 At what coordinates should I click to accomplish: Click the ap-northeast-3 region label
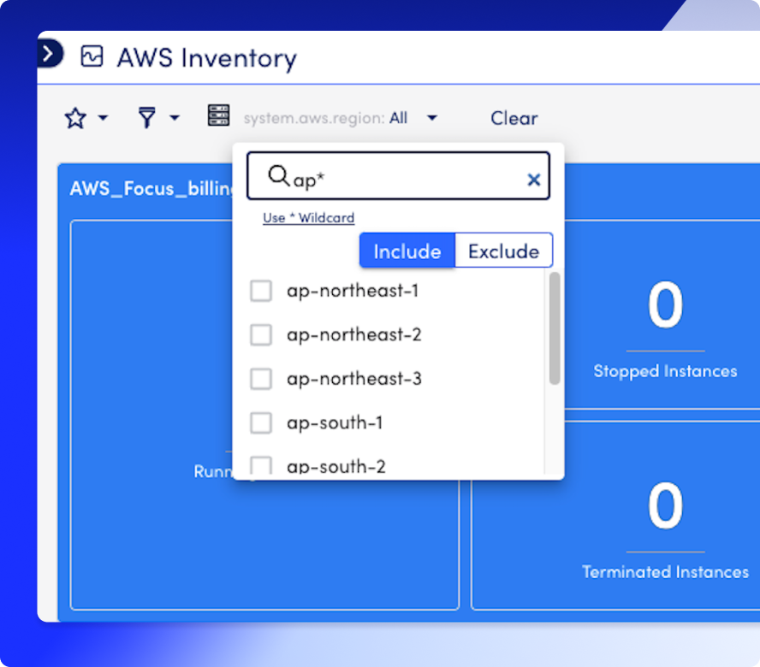(353, 379)
